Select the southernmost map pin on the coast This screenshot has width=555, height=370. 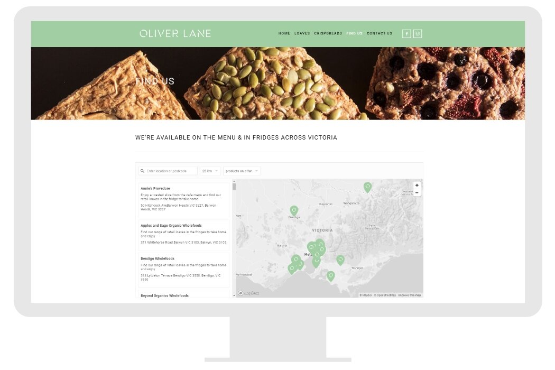click(x=330, y=276)
